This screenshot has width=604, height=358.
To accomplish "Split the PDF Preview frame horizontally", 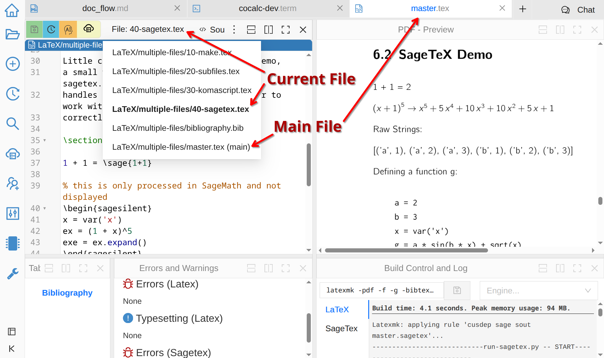I will [543, 30].
